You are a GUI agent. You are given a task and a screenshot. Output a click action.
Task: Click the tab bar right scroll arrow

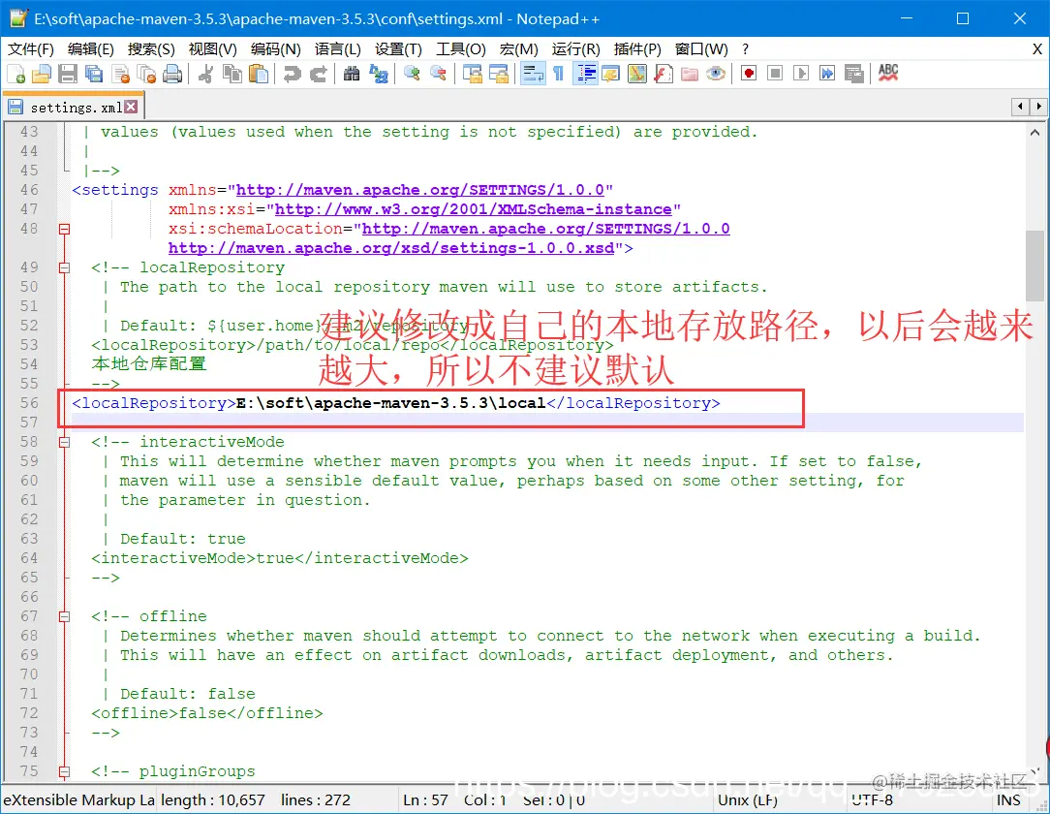1038,107
